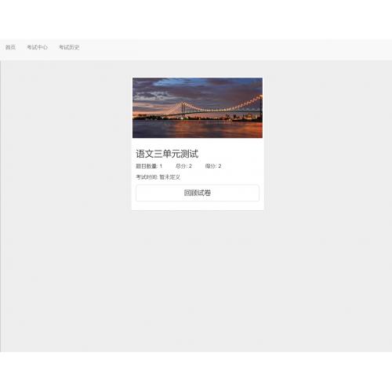This screenshot has height=392, width=392.
Task: Click empty space in the navigation bar
Action: [235, 49]
